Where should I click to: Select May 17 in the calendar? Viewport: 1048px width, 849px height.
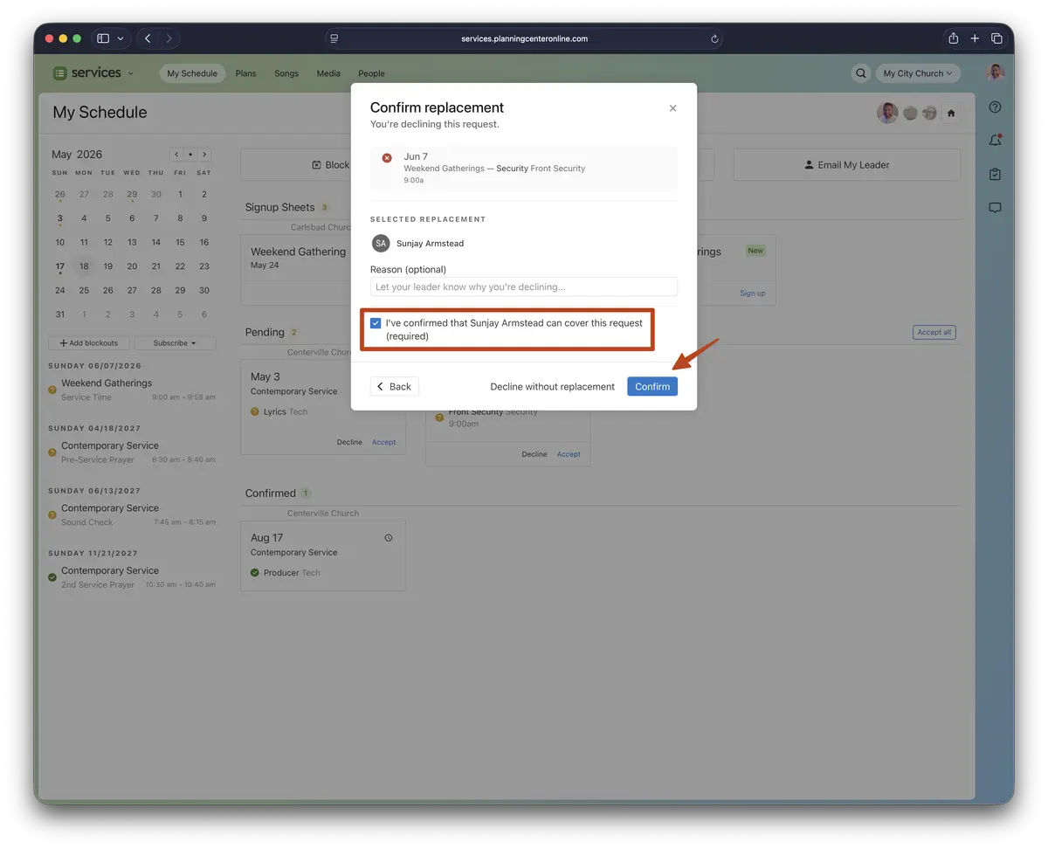(59, 266)
